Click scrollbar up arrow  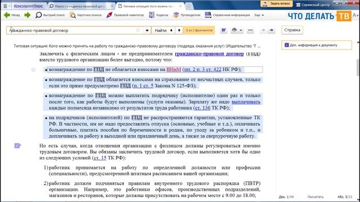(358, 43)
